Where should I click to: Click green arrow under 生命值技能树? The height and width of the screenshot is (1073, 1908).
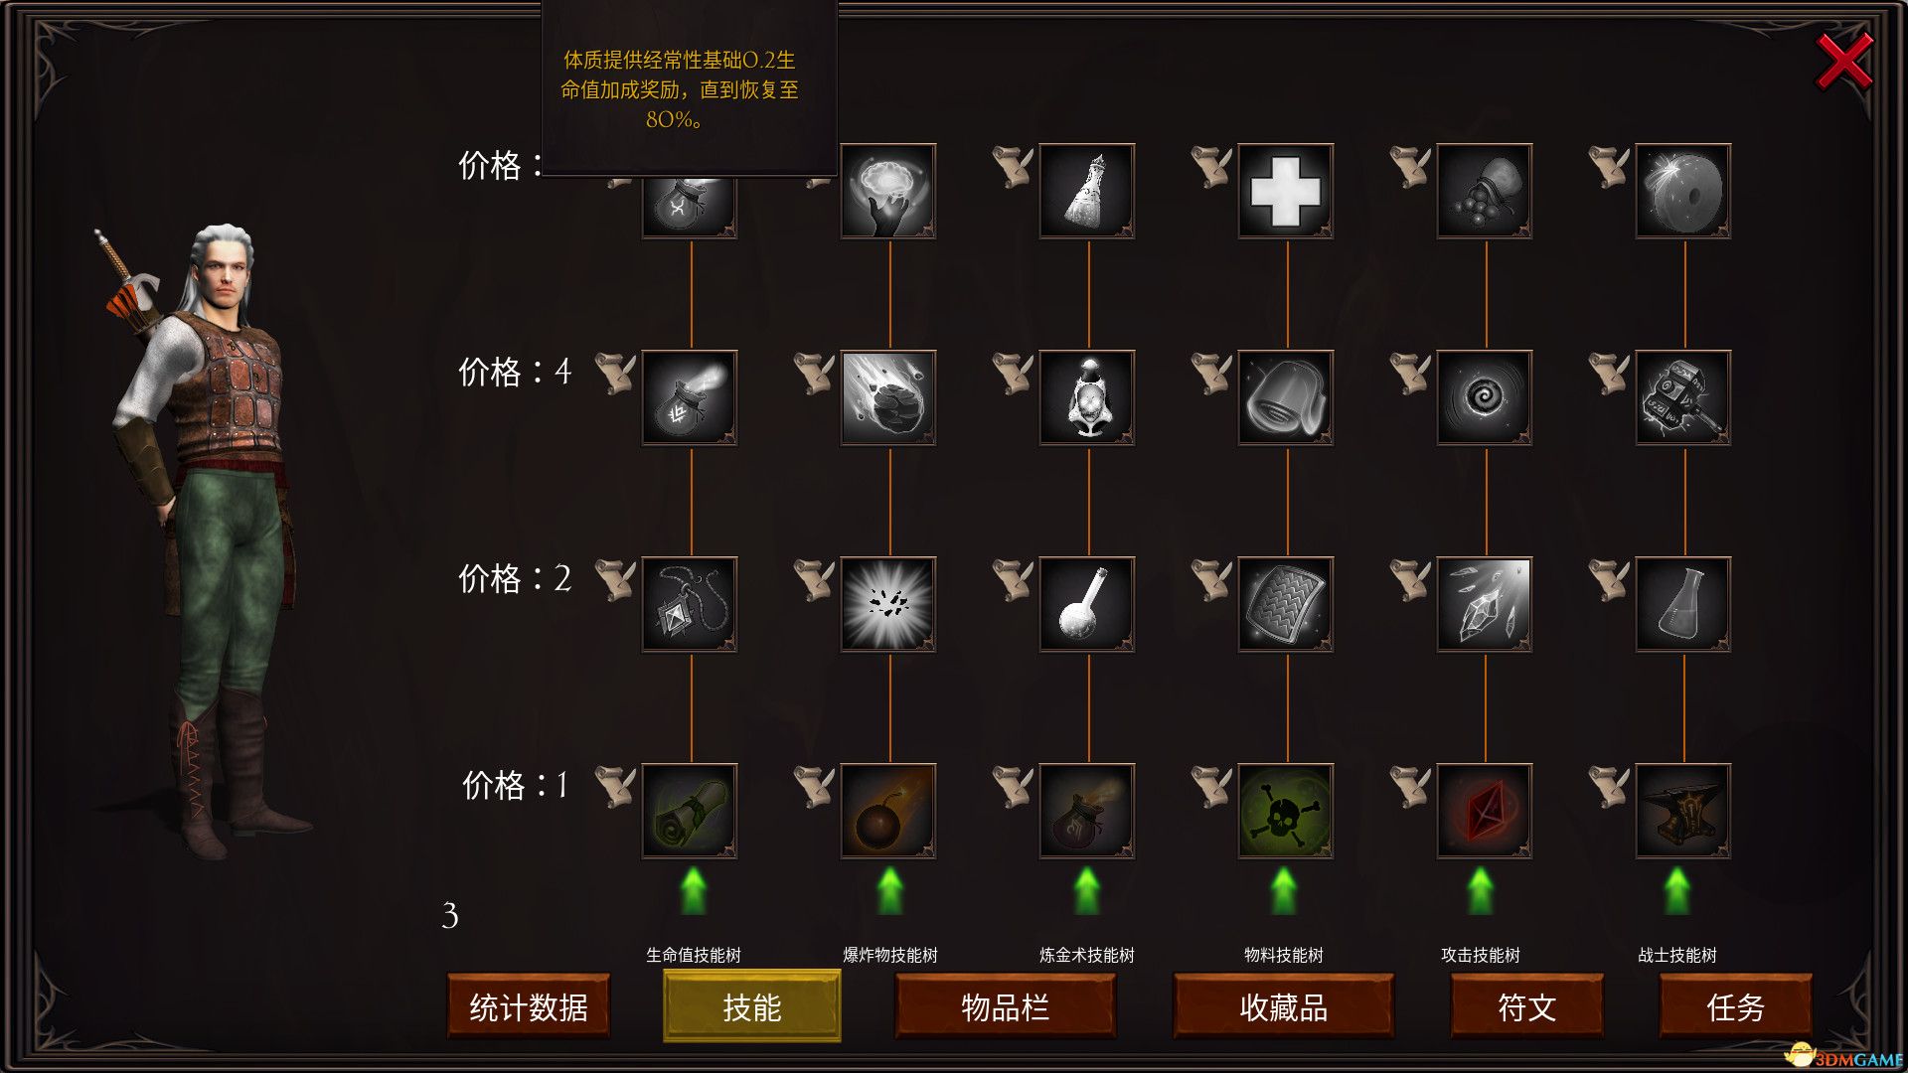click(693, 890)
